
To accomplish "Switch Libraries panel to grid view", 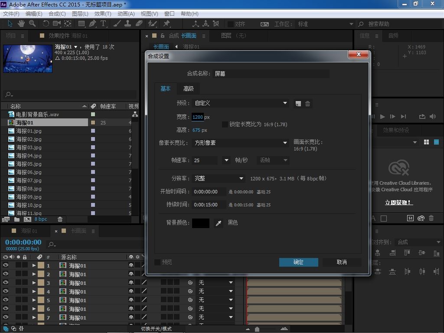I will pyautogui.click(x=427, y=142).
